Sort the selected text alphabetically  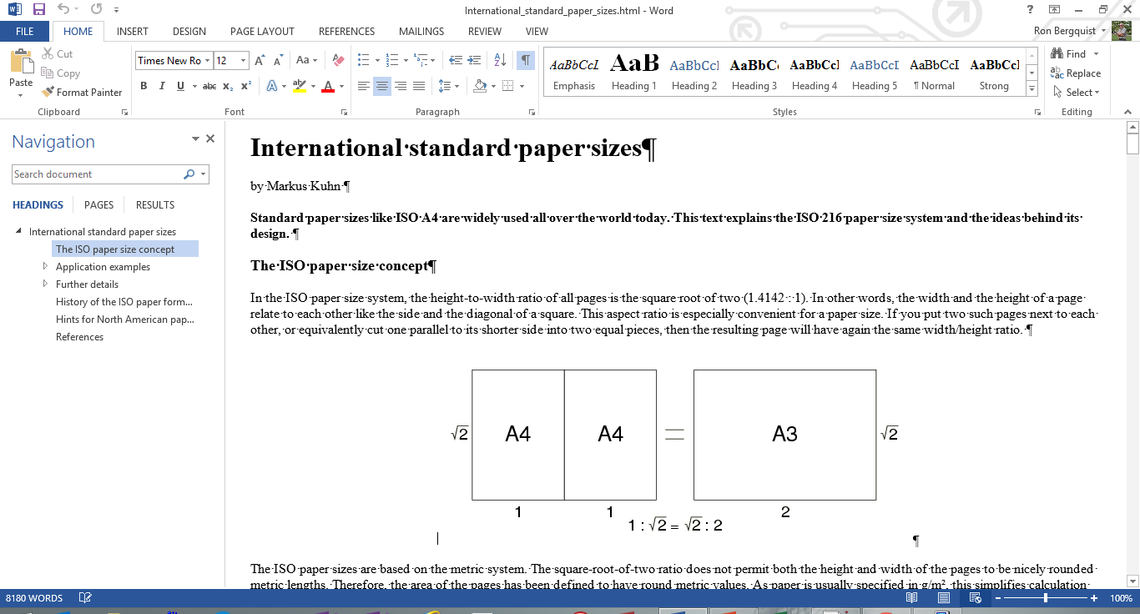500,60
